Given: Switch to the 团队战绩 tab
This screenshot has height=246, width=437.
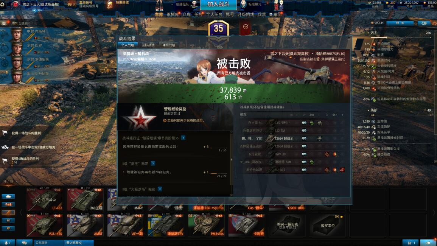Looking at the screenshot, I should coord(148,45).
